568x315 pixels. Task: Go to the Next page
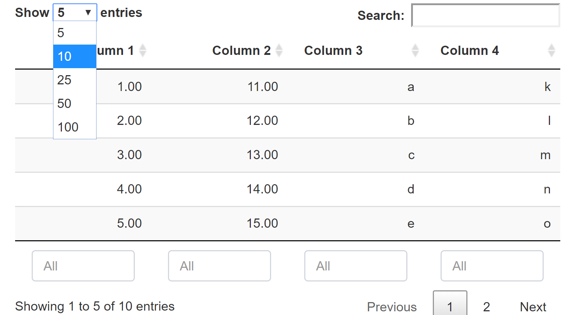coord(533,307)
